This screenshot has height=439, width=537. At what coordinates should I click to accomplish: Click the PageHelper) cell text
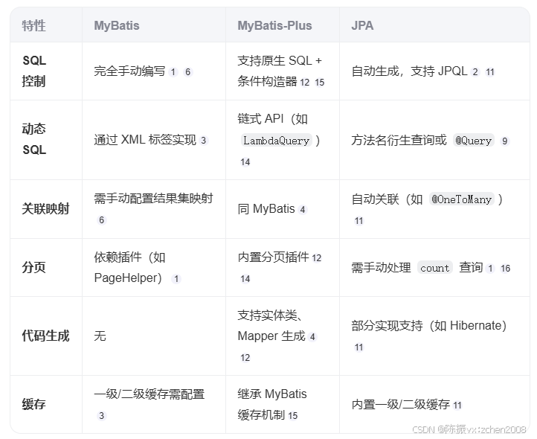point(128,278)
